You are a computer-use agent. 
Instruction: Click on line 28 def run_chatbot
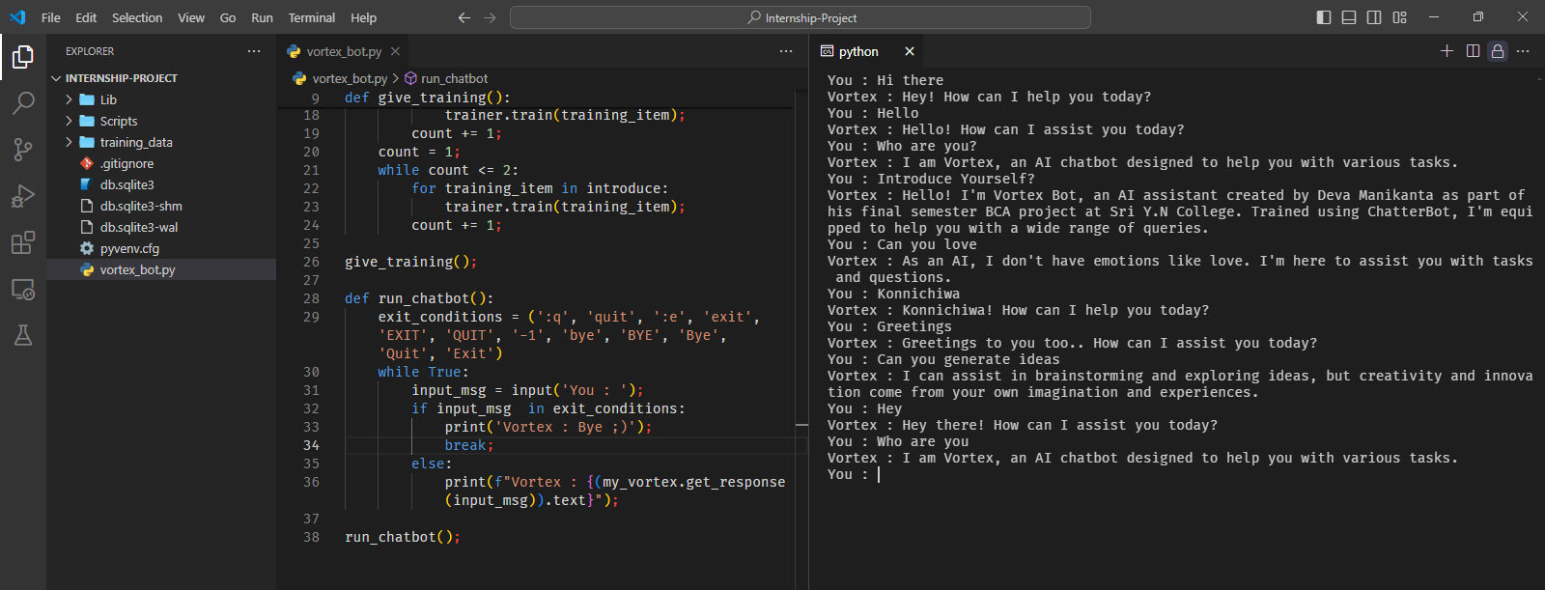pyautogui.click(x=419, y=298)
